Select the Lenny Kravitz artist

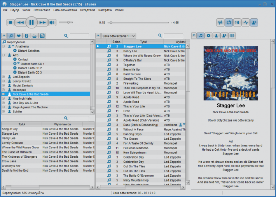(x=22, y=81)
